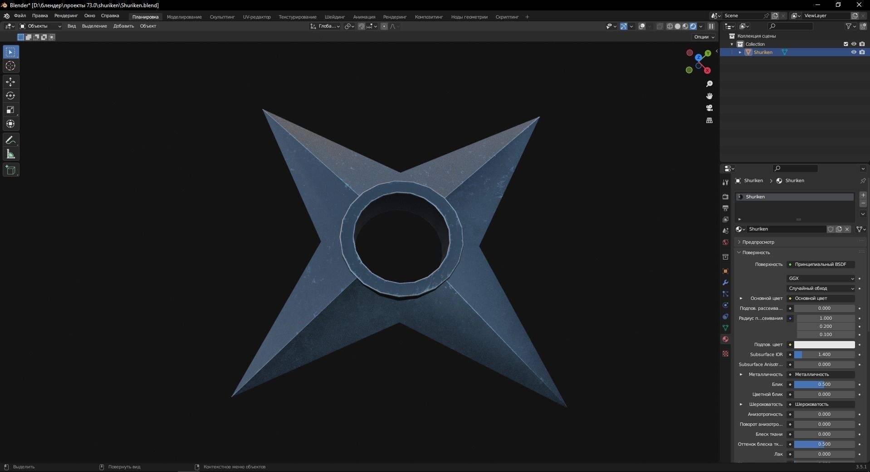This screenshot has height=472, width=870.
Task: Open the Output properties tab
Action: (725, 208)
